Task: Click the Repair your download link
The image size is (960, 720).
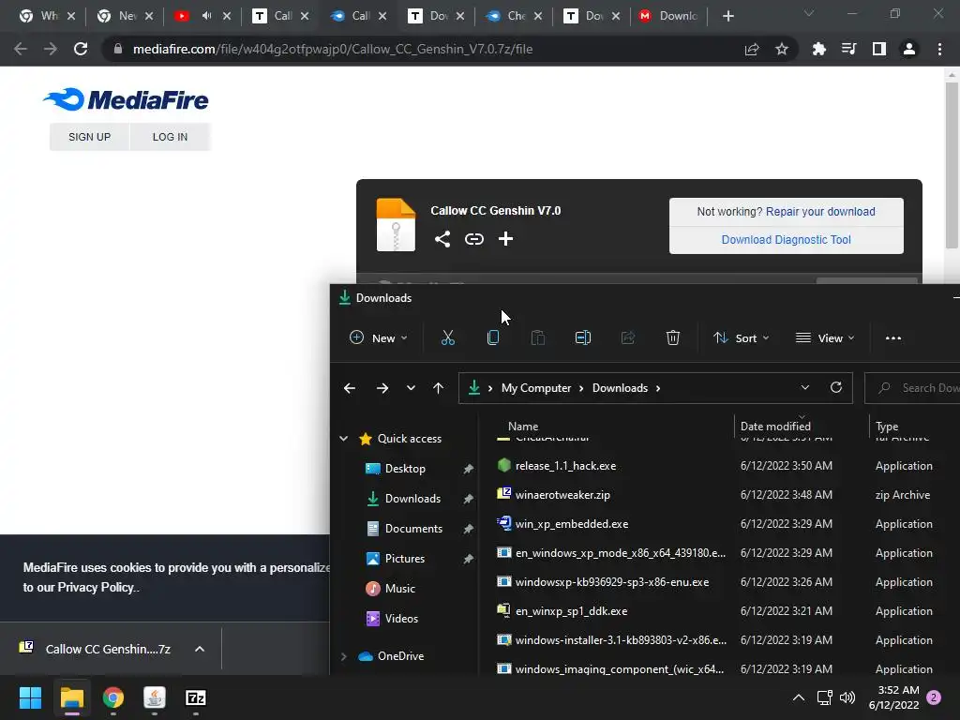Action: point(820,211)
